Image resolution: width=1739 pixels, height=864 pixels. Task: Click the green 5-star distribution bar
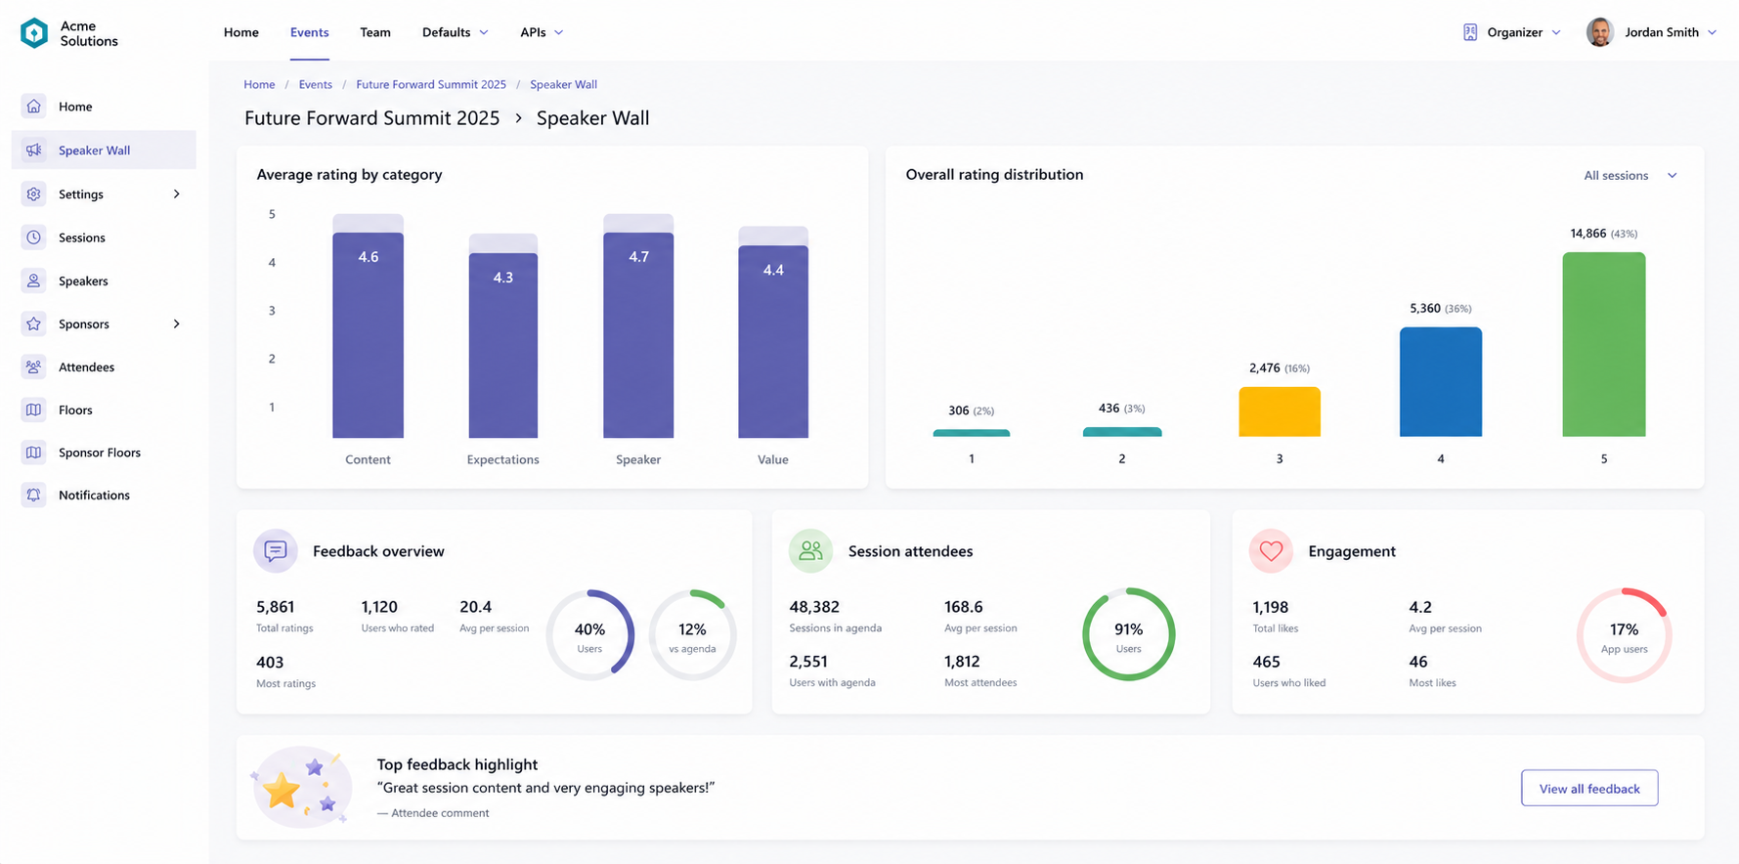1603,344
